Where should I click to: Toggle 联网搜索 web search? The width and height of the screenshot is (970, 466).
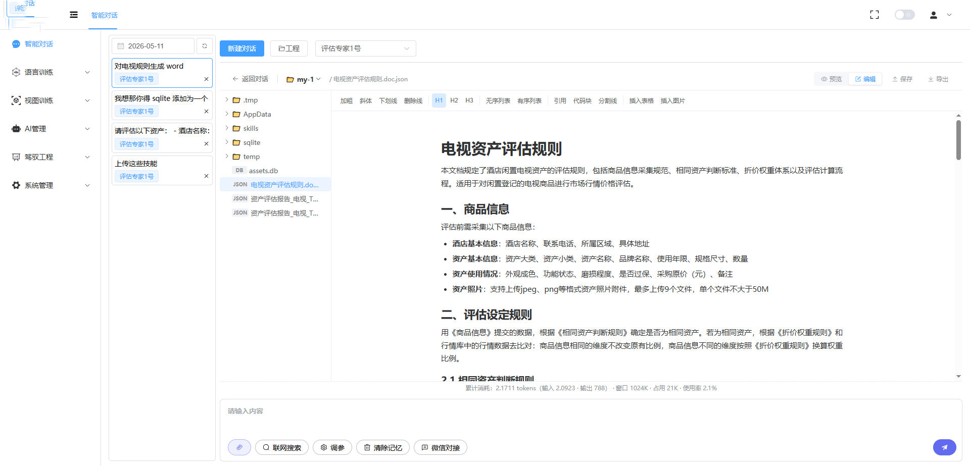282,448
